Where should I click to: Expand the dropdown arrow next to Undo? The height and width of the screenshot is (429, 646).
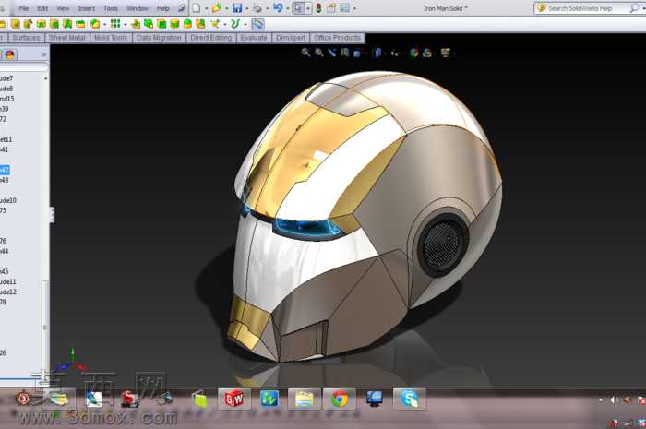(288, 8)
